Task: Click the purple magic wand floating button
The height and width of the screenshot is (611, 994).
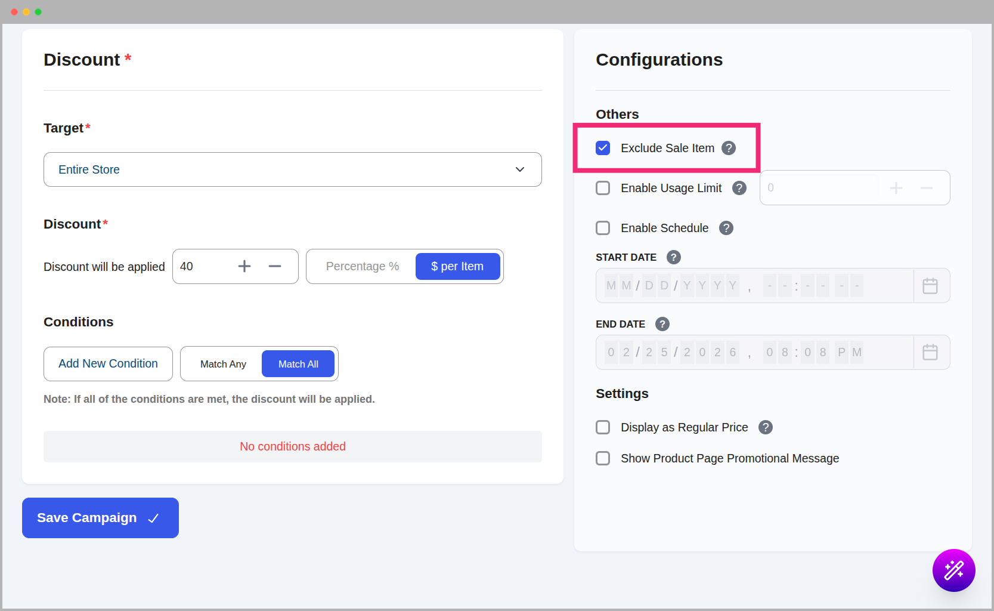Action: (x=953, y=570)
